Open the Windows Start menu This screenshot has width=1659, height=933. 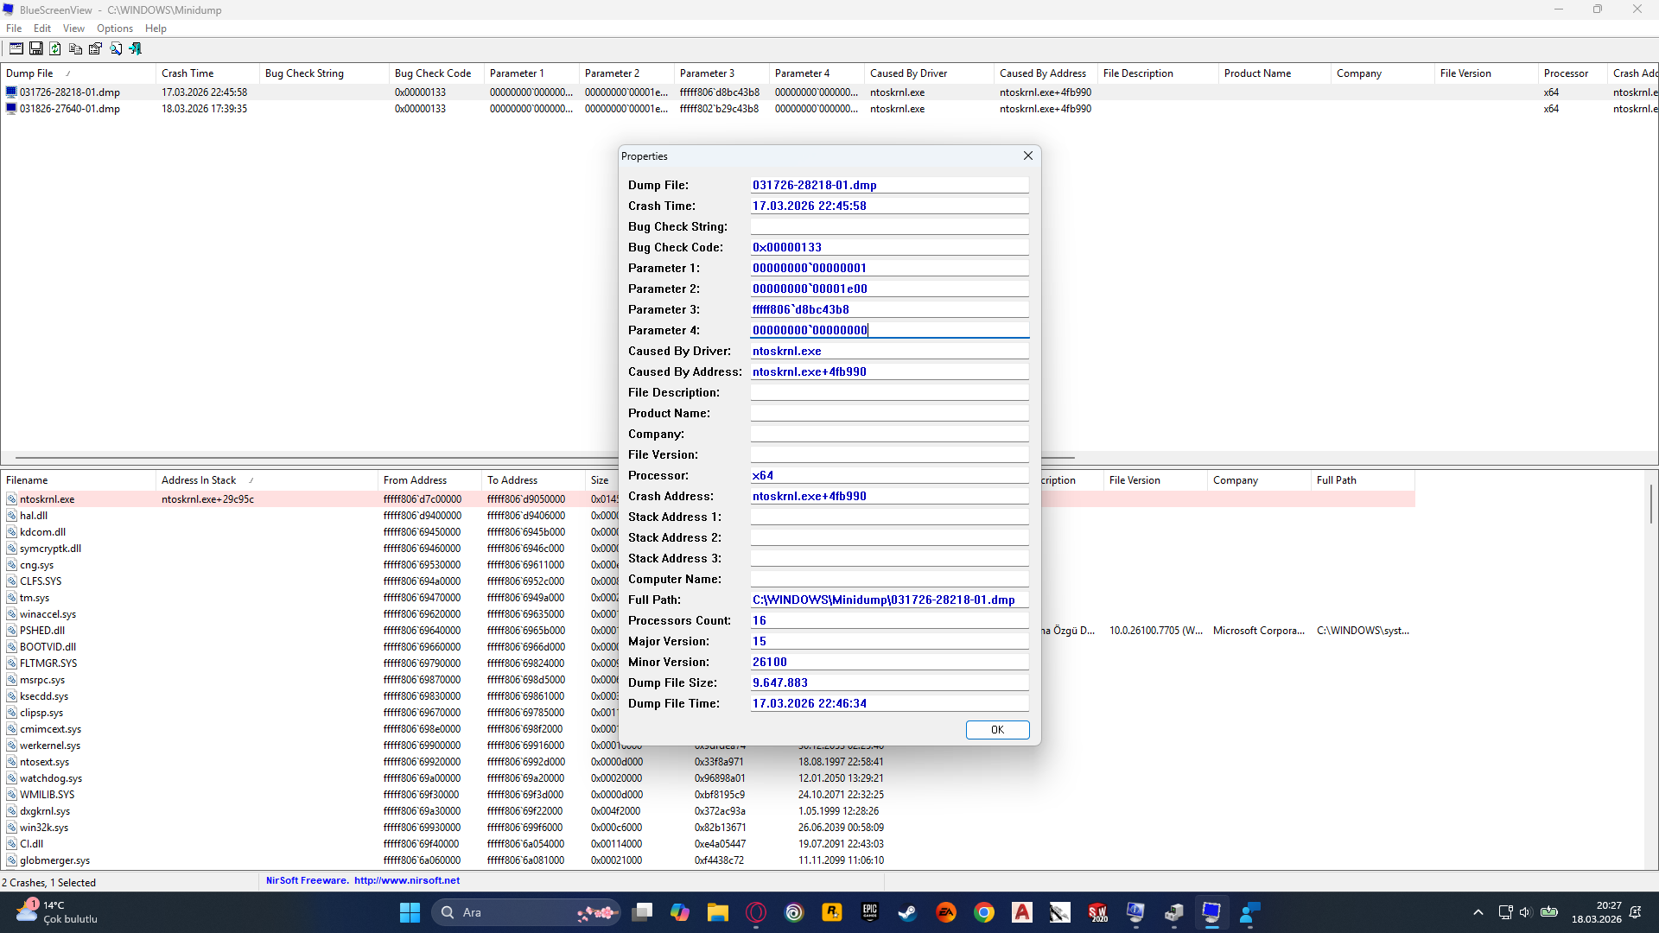[410, 912]
